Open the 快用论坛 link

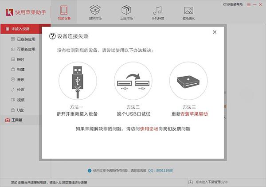click(149, 129)
